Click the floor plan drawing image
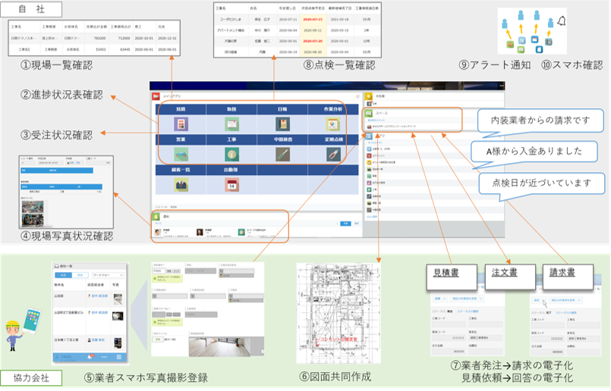Viewport: 611px width, 391px height. (339, 313)
